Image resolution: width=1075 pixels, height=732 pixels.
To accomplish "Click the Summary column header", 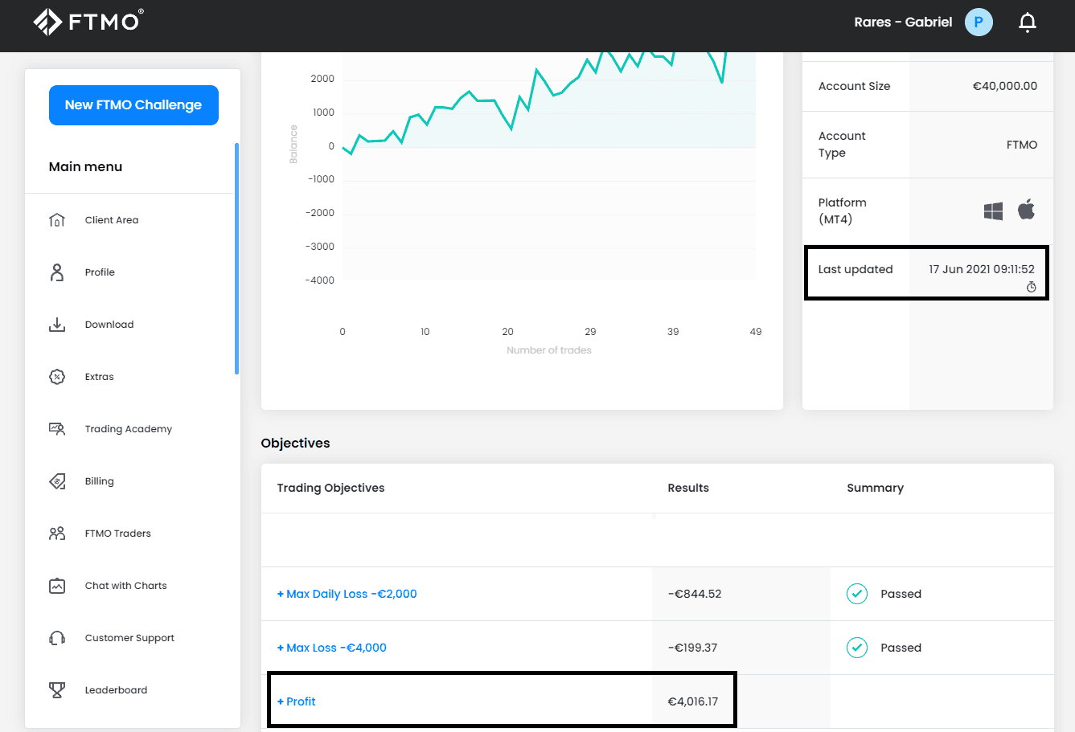I will (x=876, y=488).
